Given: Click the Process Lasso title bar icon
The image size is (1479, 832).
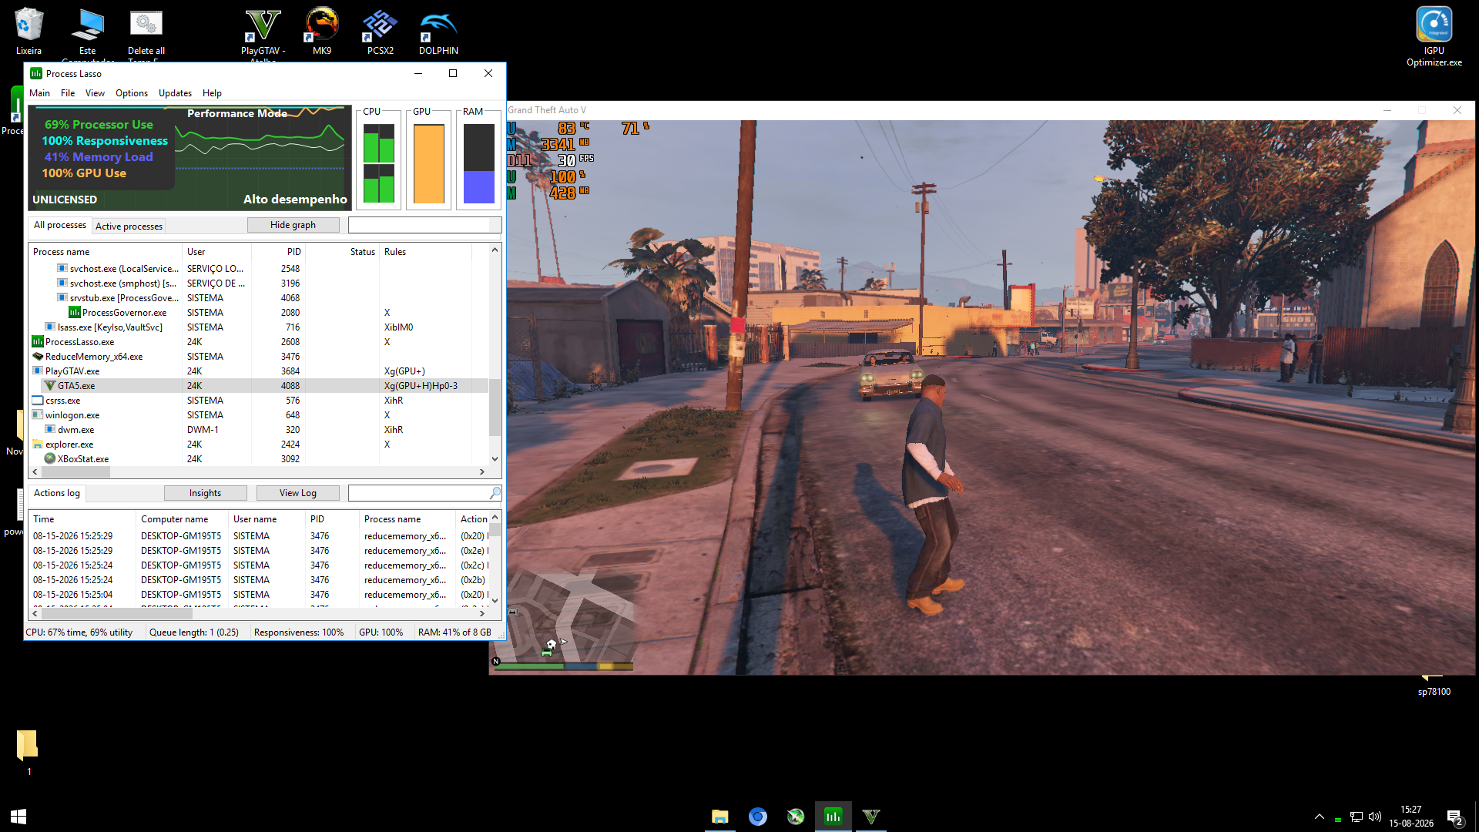Looking at the screenshot, I should point(36,73).
